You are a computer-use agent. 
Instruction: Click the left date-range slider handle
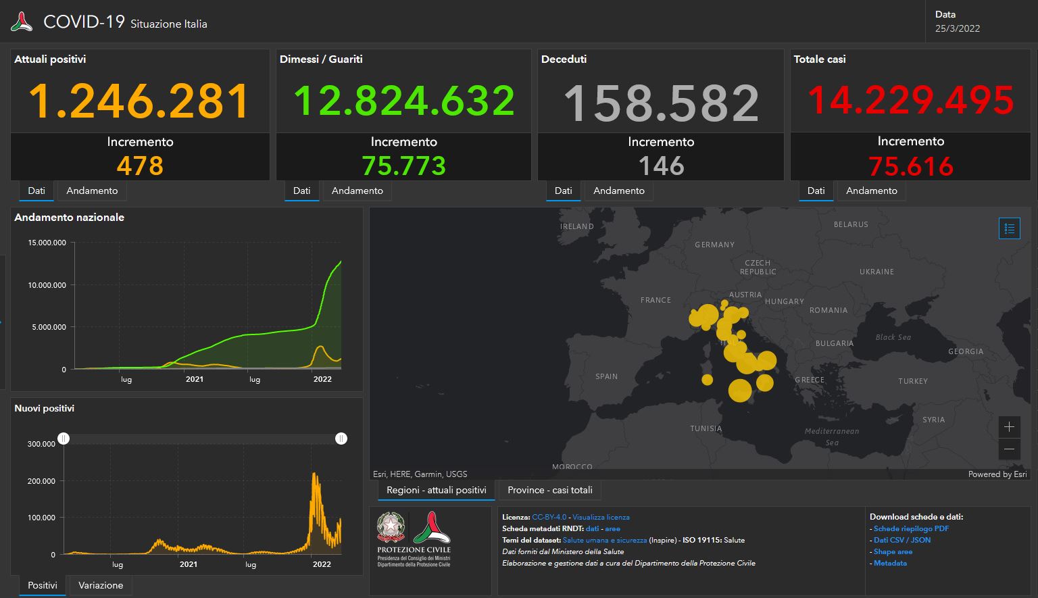click(x=64, y=439)
